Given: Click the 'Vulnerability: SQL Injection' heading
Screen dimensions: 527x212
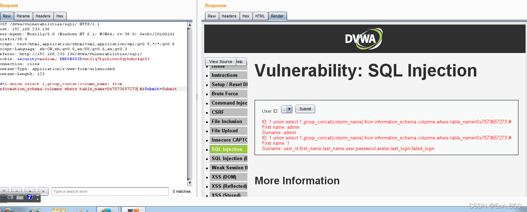Looking at the screenshot, I should point(366,70).
